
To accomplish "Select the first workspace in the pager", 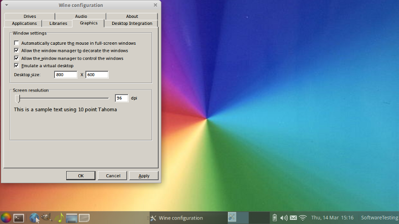I will click(x=238, y=218).
